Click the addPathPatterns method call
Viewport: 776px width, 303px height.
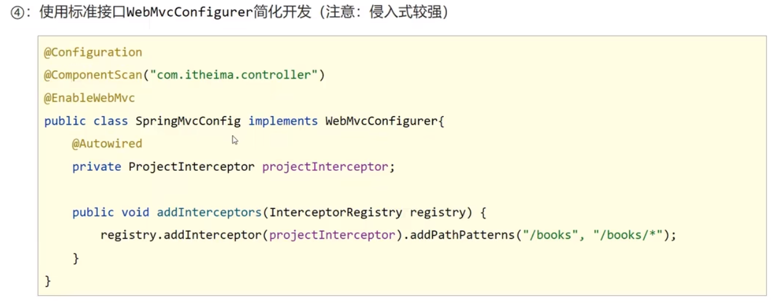462,235
